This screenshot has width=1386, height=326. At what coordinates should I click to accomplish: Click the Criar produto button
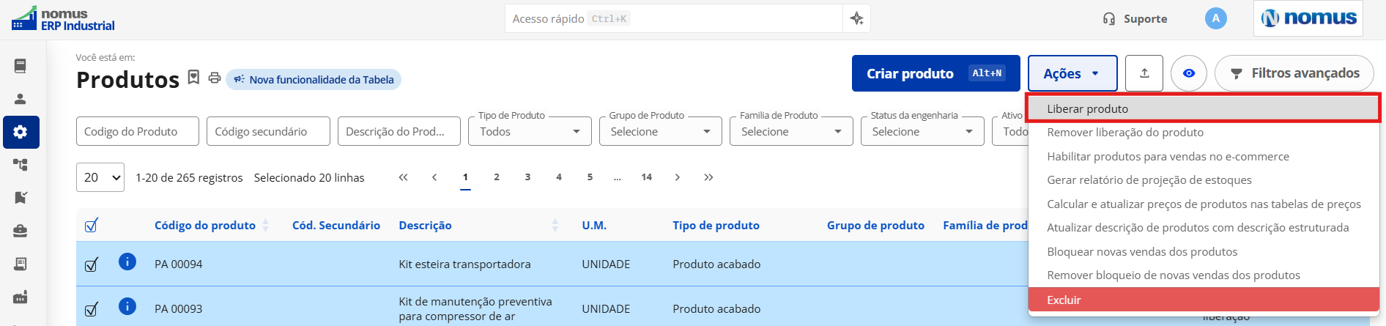point(935,73)
